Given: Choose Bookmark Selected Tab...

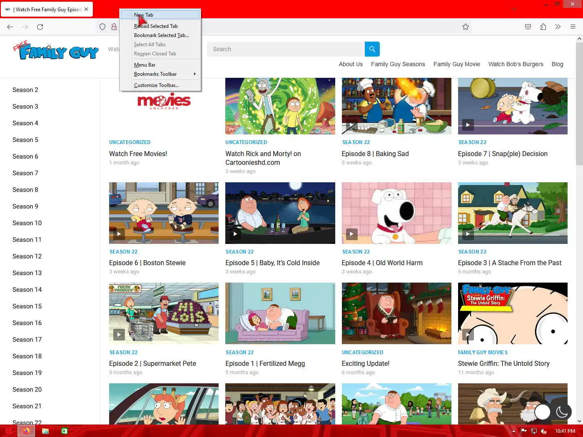Looking at the screenshot, I should [x=160, y=35].
